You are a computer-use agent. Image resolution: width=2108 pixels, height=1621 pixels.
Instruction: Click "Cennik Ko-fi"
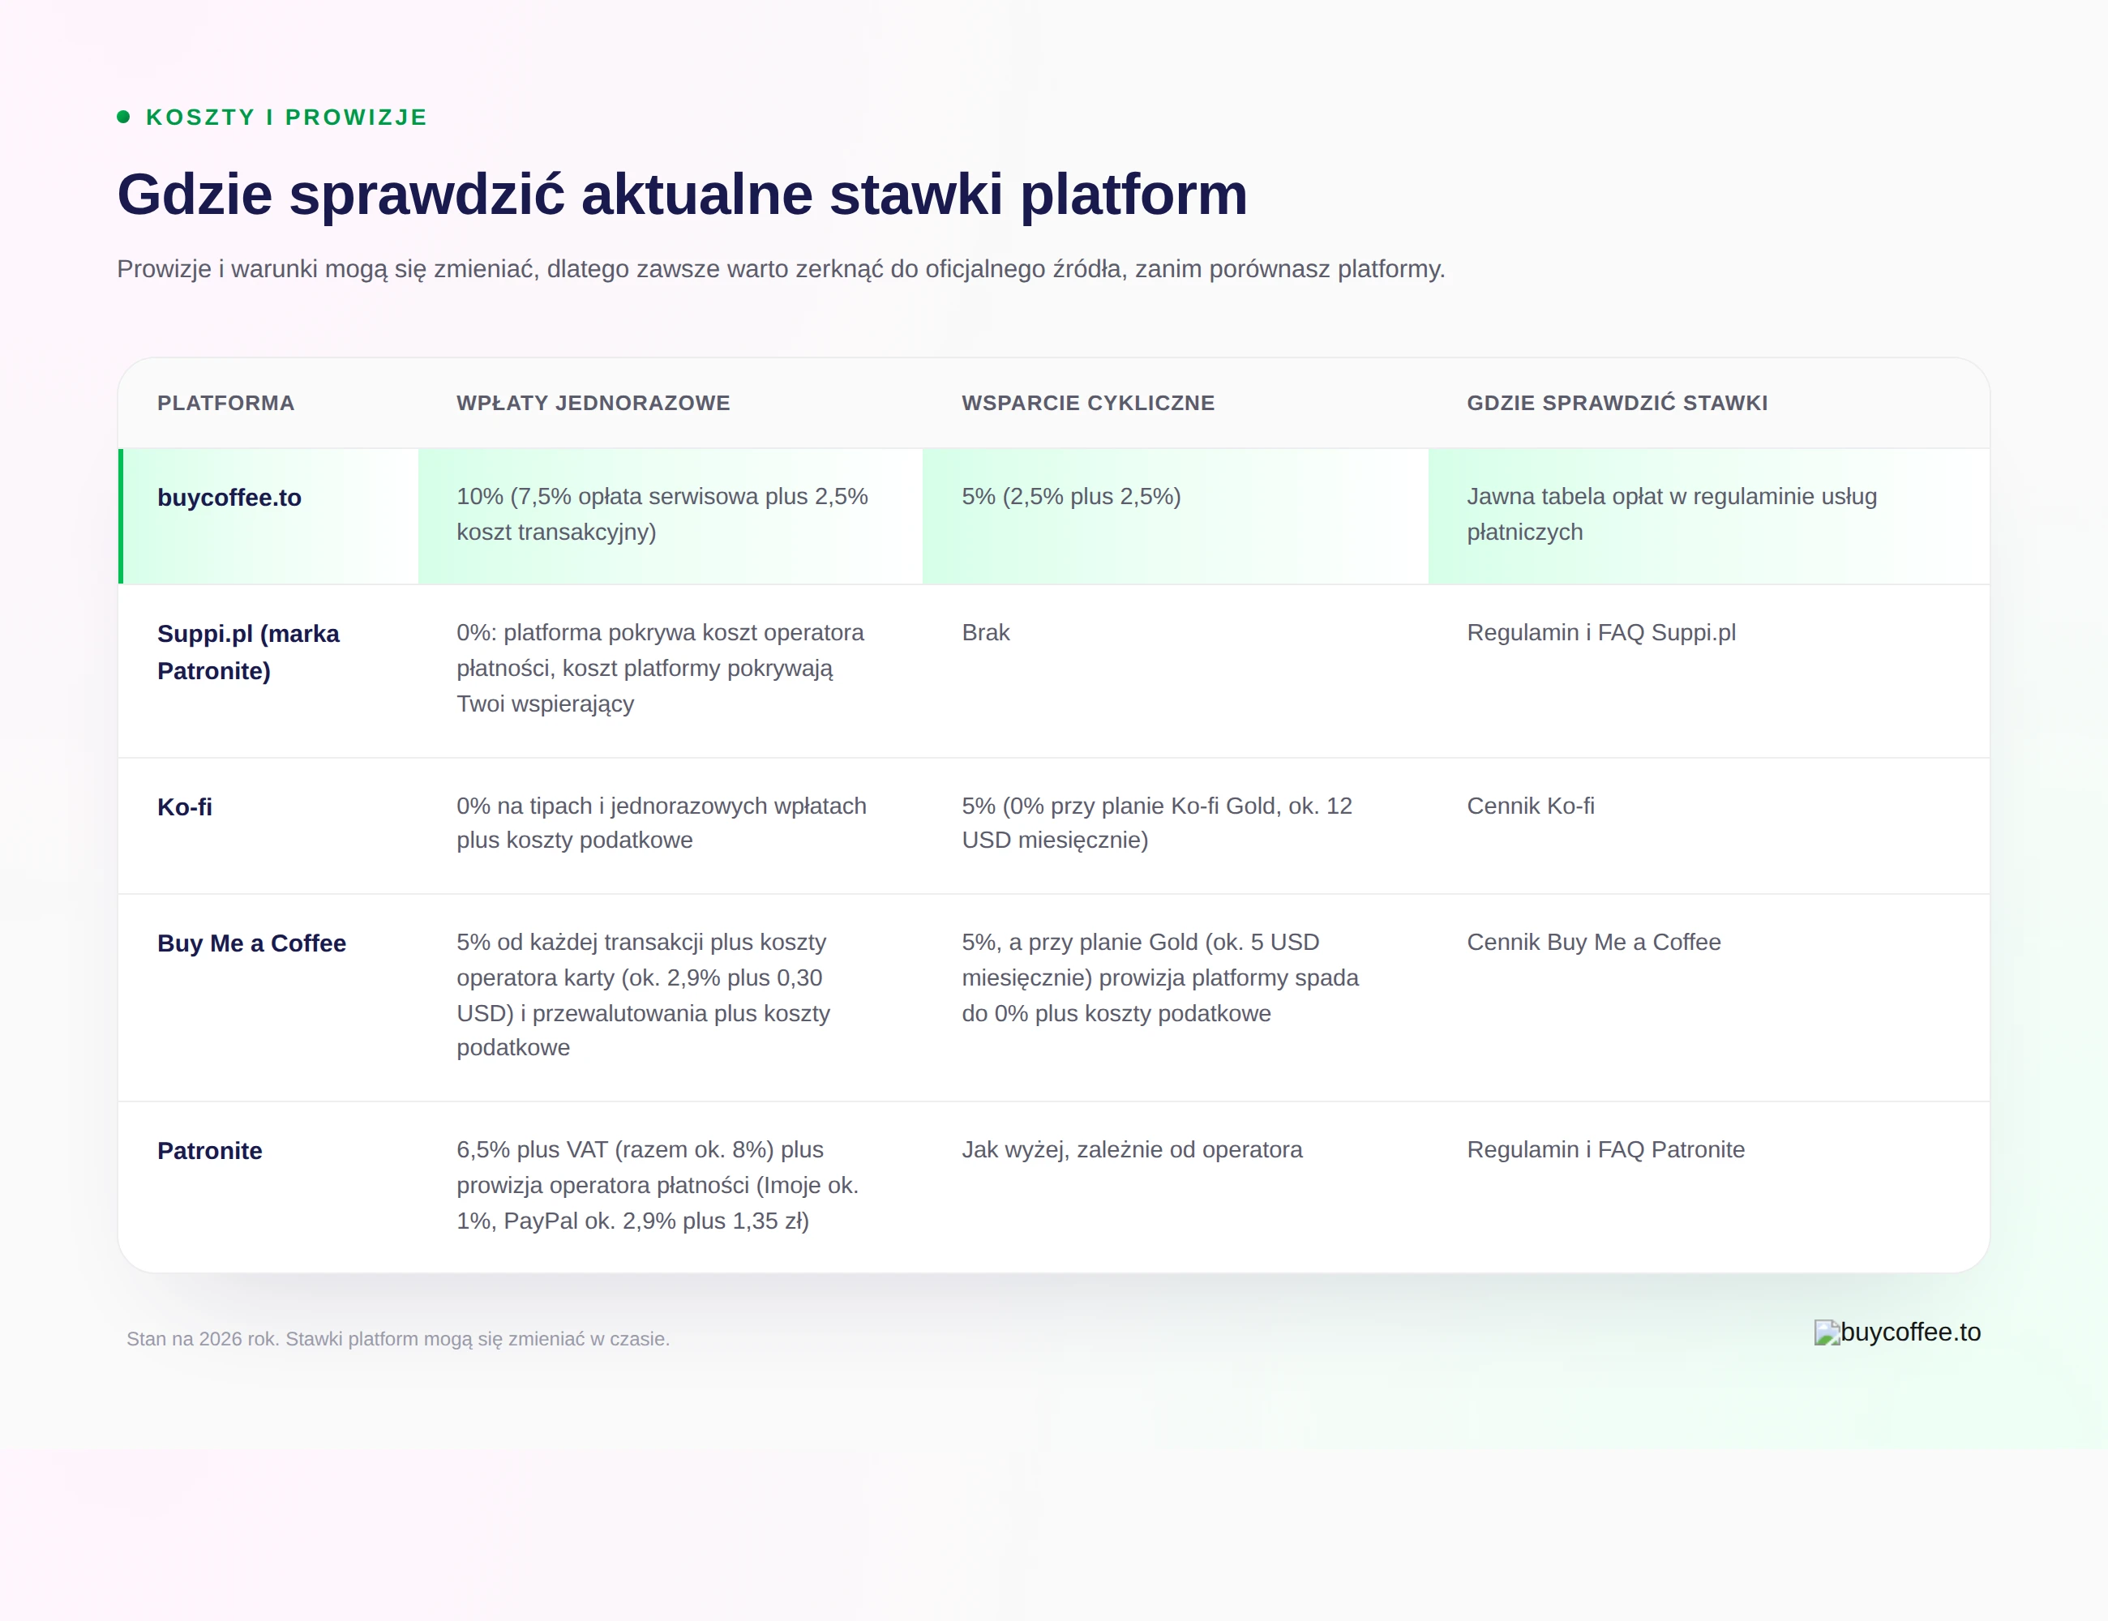[1531, 806]
